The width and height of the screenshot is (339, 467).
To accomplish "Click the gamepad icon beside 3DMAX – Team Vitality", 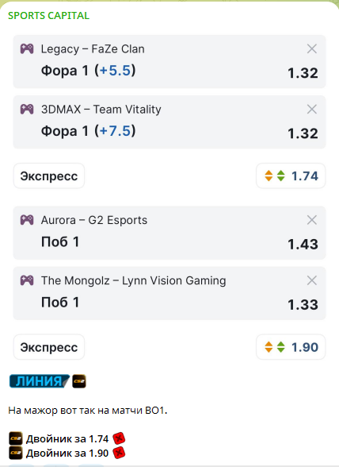I will click(x=27, y=110).
